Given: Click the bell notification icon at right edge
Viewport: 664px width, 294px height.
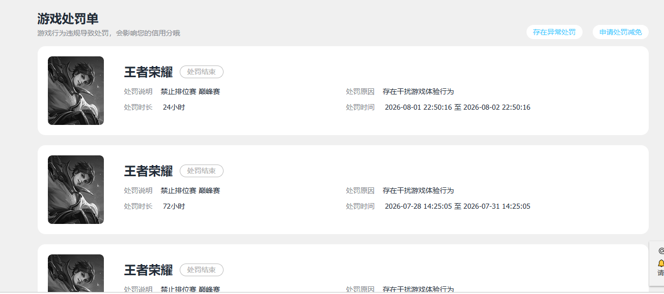Looking at the screenshot, I should pyautogui.click(x=661, y=263).
